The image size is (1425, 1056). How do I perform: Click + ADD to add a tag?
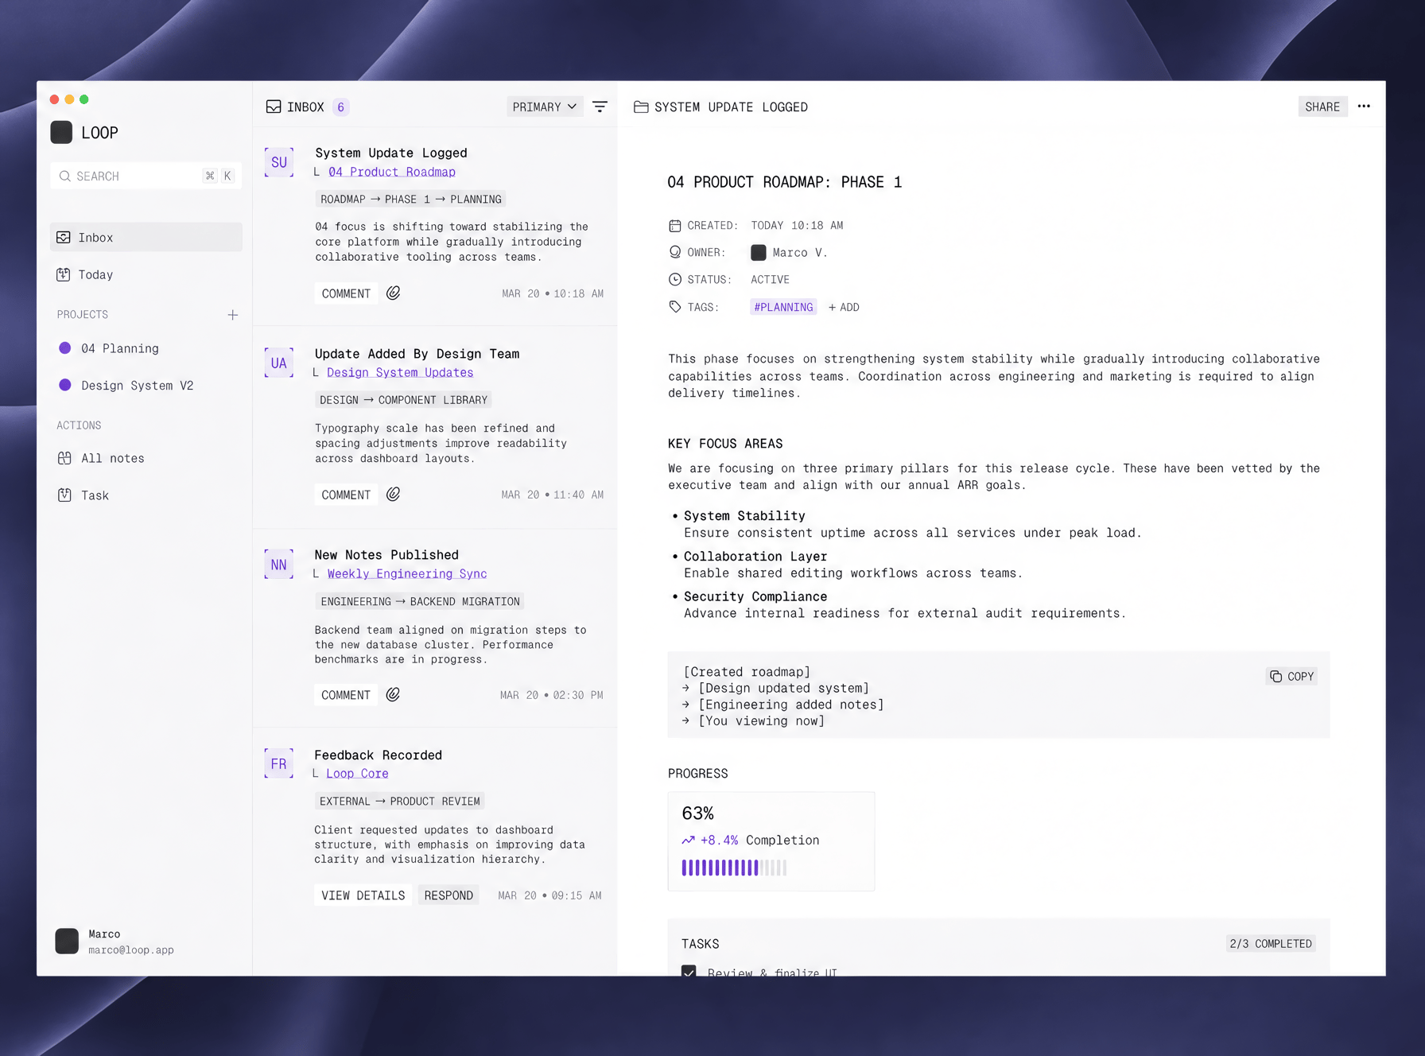(x=844, y=307)
